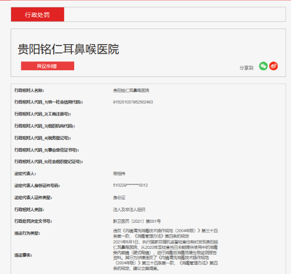
Task: Click the 违法事实 label
Action: pyautogui.click(x=23, y=255)
